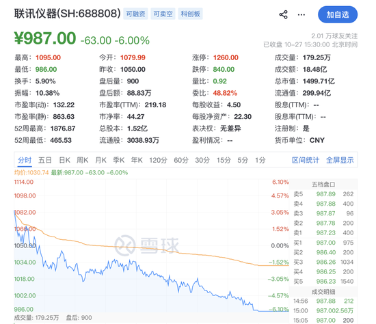
Task: Switch to the 月K chart tab
Action: [100, 160]
